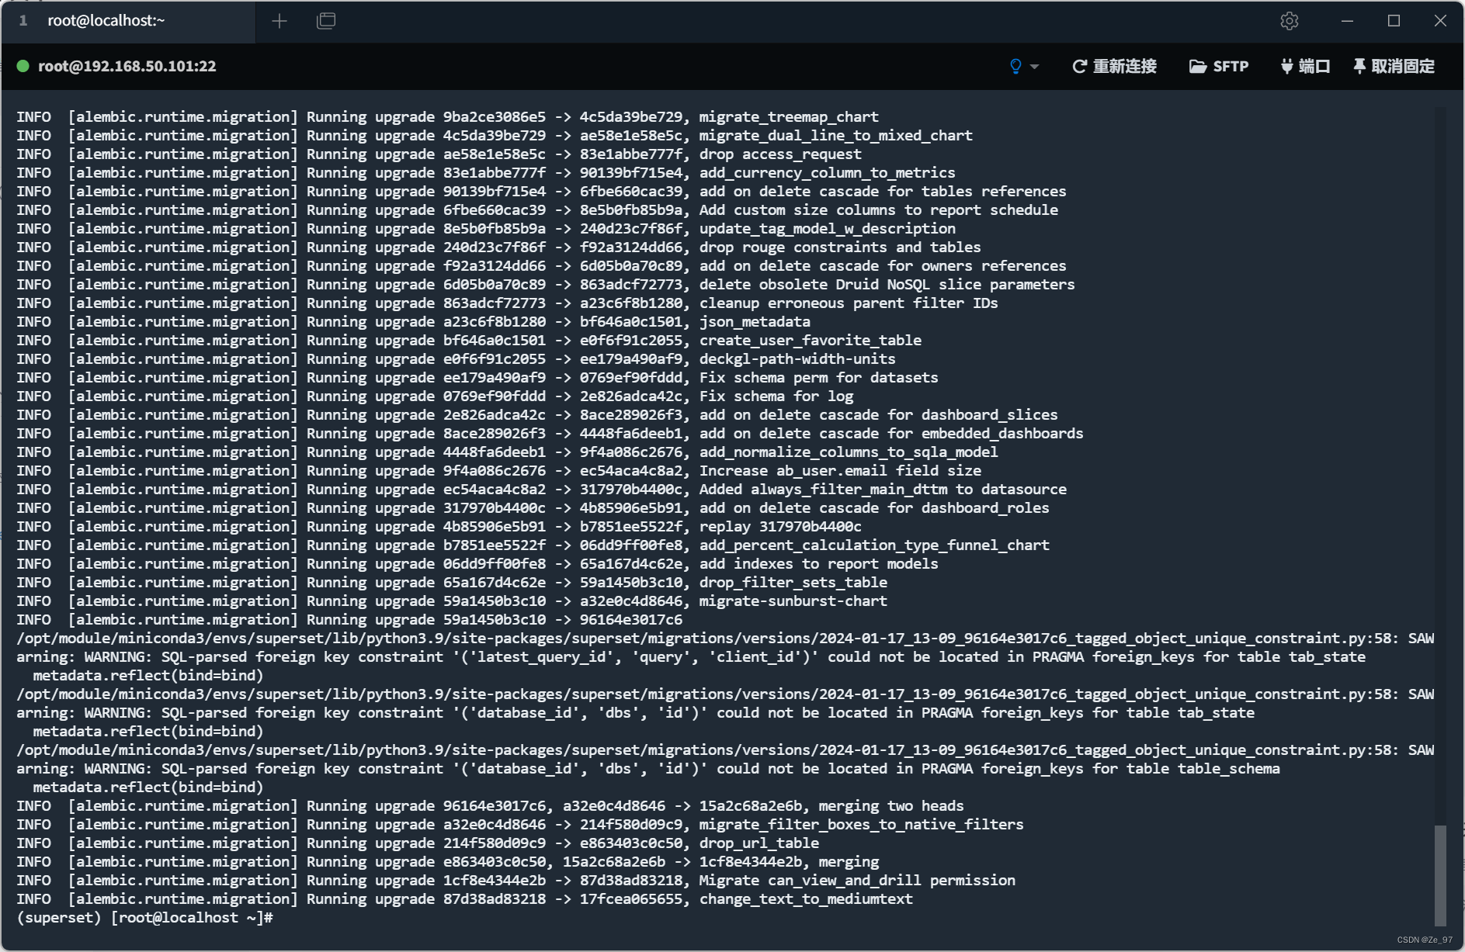1465x952 pixels.
Task: Expand the dropdown arrow next to the lightbulb
Action: (x=1033, y=68)
